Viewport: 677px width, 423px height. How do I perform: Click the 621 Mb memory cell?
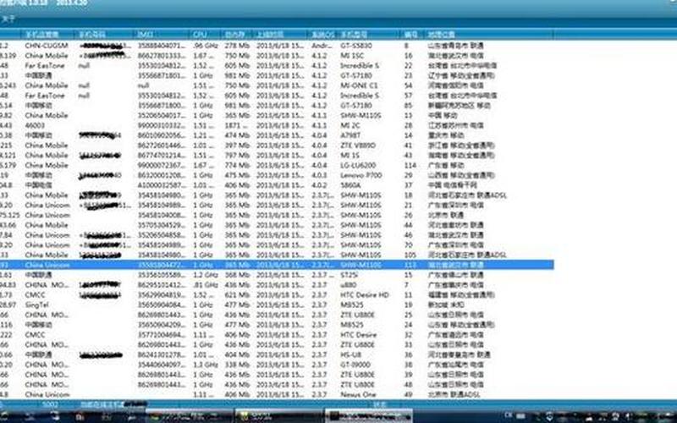coord(237,294)
